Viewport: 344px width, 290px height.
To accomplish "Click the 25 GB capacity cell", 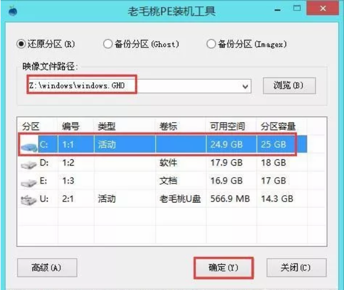I will (x=273, y=145).
